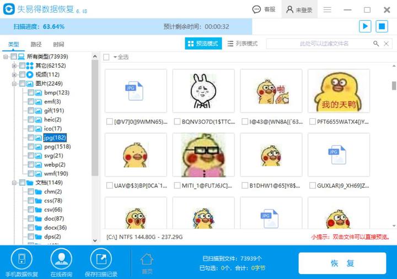Screen dimensions: 397x279
Task: Select the webp(2) tree item
Action: click(x=55, y=165)
